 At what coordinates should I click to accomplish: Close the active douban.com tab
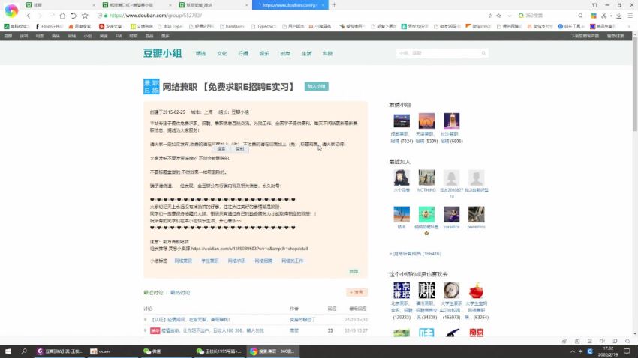[x=323, y=5]
